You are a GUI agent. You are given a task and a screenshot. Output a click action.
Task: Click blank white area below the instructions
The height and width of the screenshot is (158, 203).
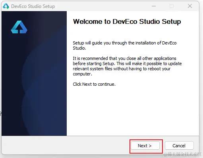tap(132, 111)
